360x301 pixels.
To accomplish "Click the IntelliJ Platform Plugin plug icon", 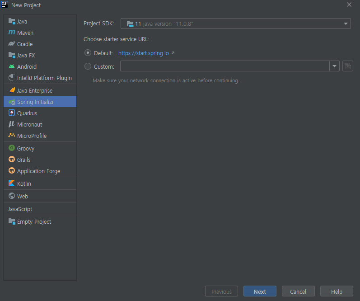I will click(x=12, y=78).
